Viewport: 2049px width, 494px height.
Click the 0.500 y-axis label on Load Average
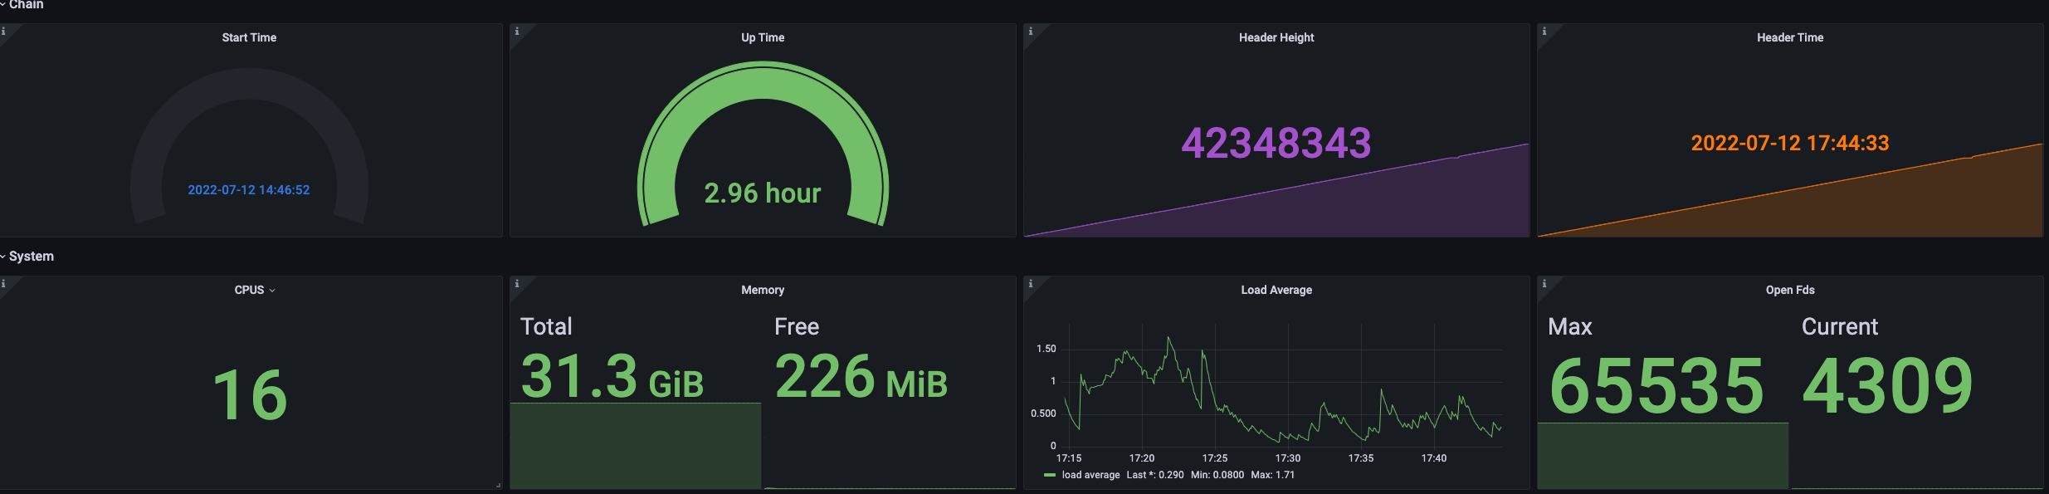1043,413
